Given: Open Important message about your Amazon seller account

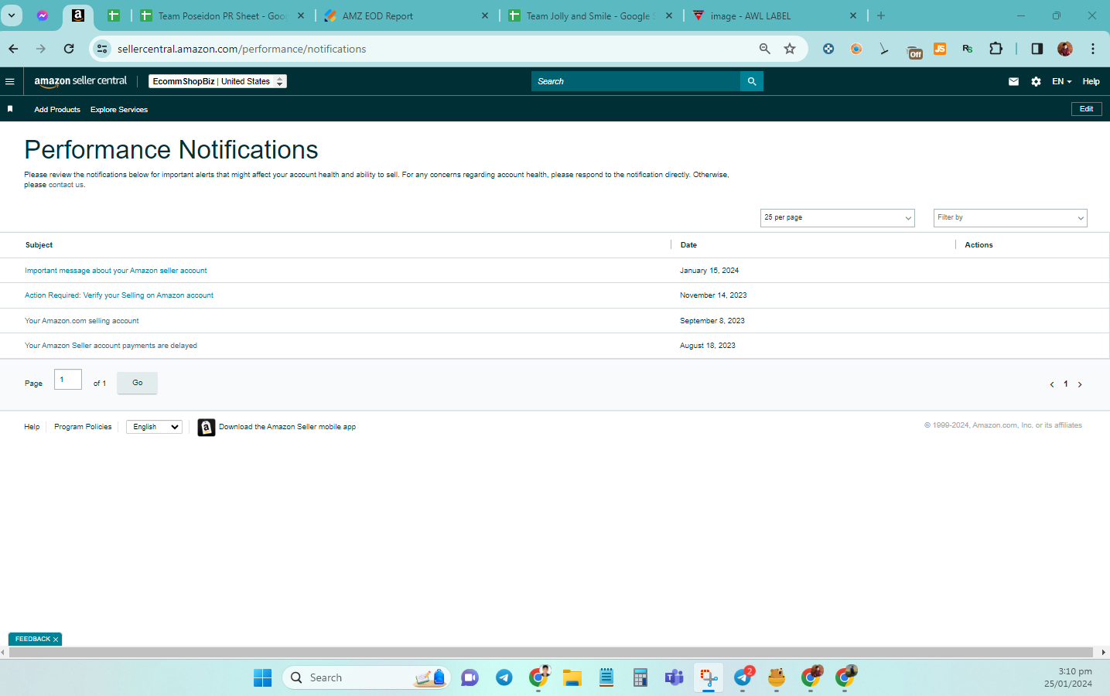Looking at the screenshot, I should click(116, 271).
